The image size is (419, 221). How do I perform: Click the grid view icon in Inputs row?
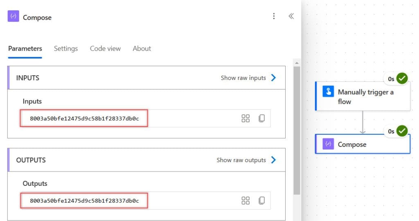point(246,118)
